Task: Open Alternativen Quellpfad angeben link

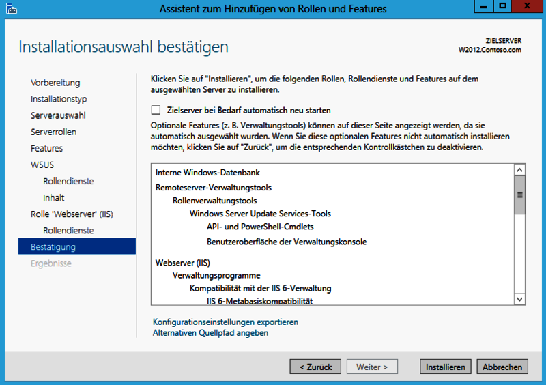Action: (x=211, y=332)
